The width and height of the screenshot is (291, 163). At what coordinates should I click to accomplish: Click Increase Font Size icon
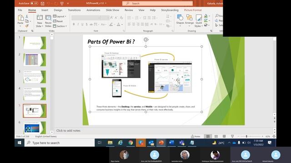[x=111, y=18]
